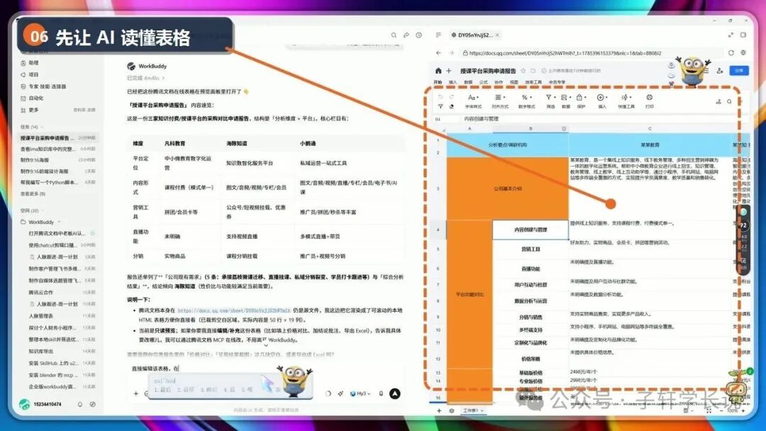Switch to the 开始 ribbon tab
The height and width of the screenshot is (431, 766).
tap(438, 82)
